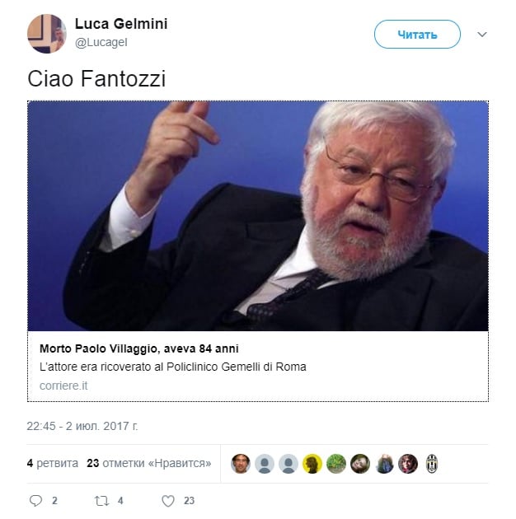Click the first liker avatar with man's face

241,463
